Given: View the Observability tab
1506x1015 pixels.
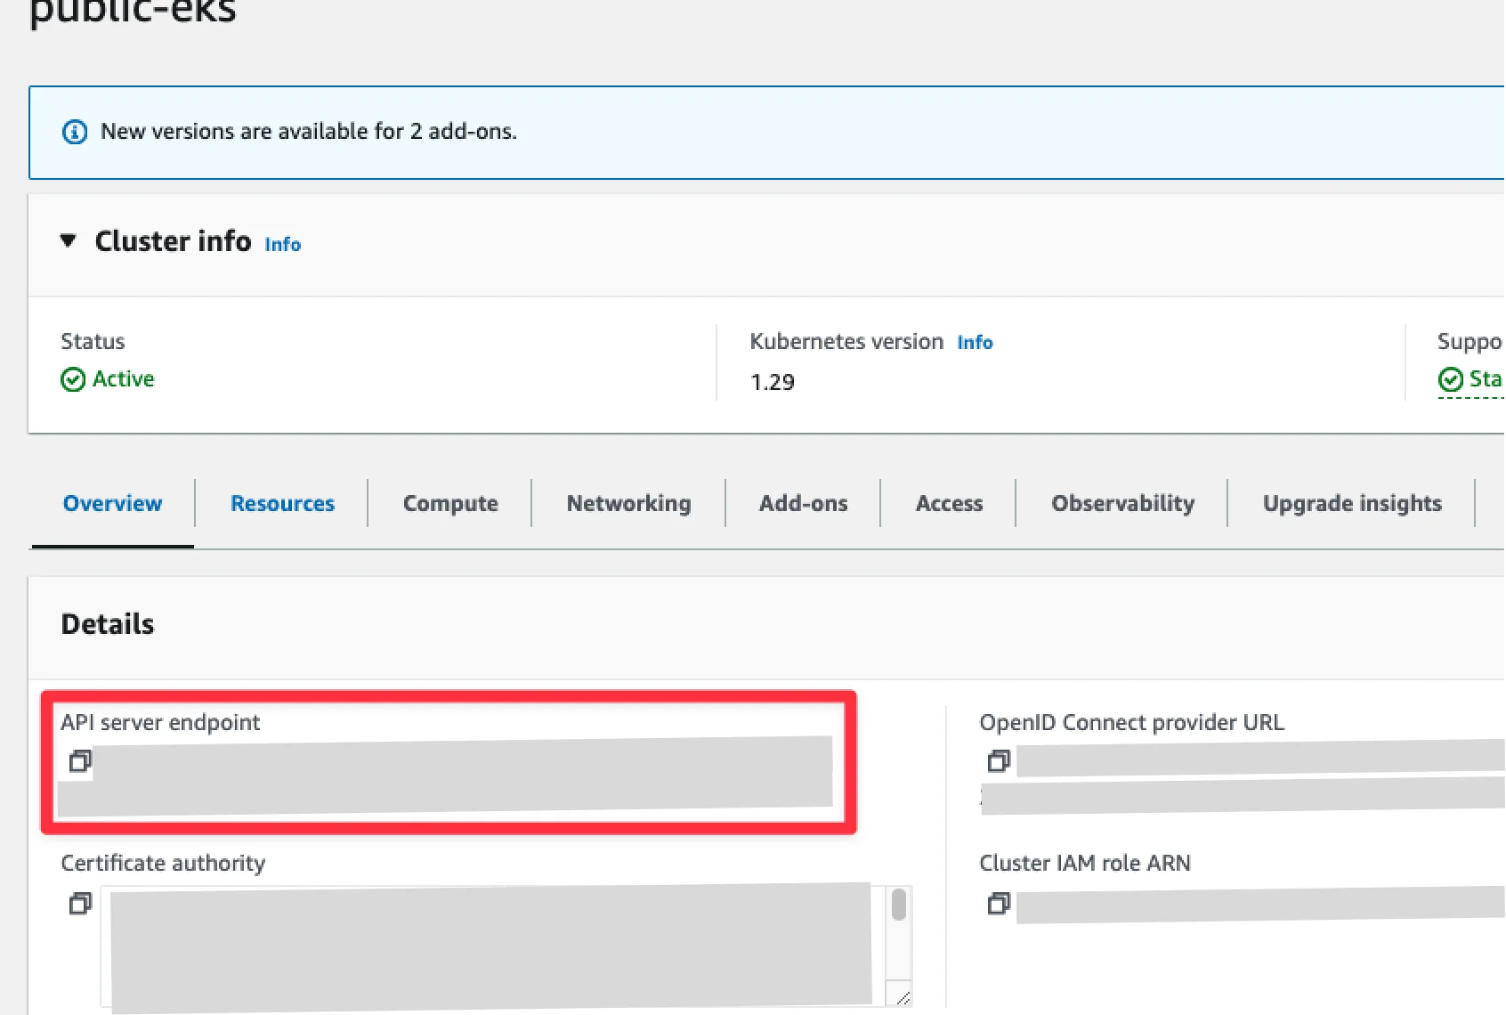Looking at the screenshot, I should coord(1122,504).
